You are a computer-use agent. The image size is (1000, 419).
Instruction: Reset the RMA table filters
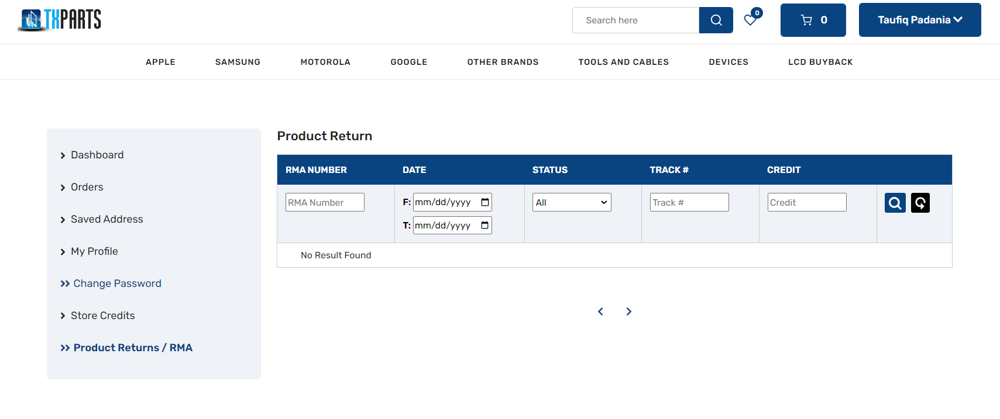click(920, 203)
